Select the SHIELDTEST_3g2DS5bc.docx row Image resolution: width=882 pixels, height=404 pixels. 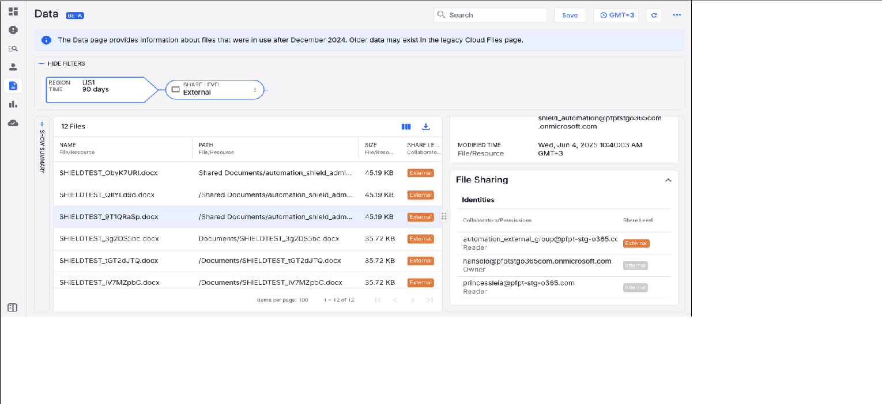(109, 239)
